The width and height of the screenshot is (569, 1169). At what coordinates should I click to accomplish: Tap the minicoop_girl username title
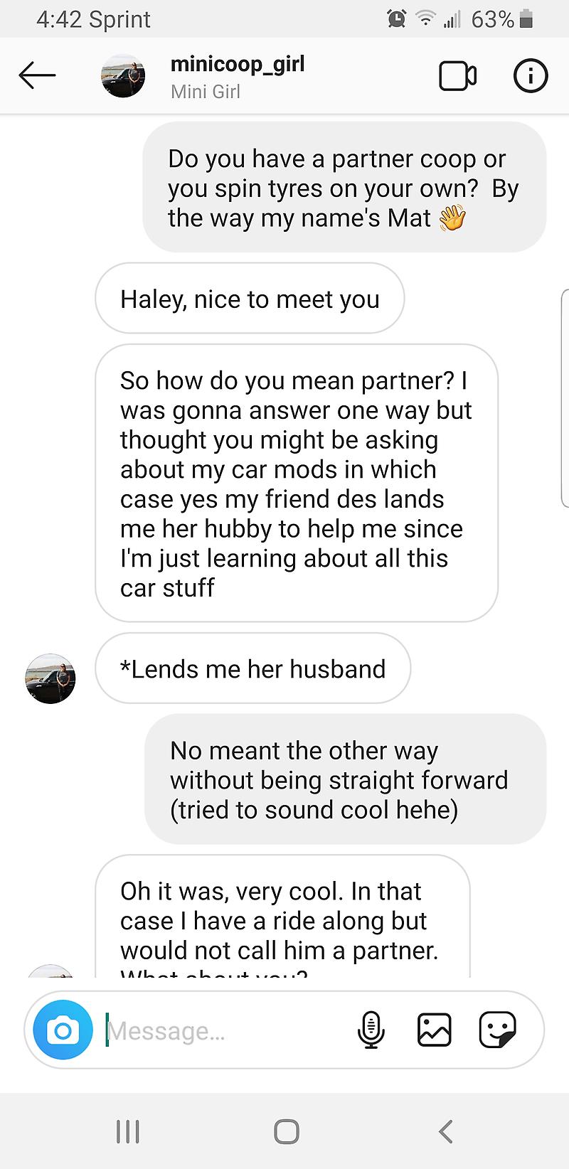tap(238, 64)
